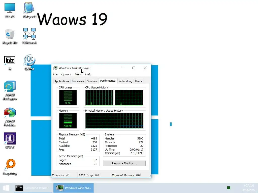
Task: Click the Physical Memory Usage History graph
Action: (114, 121)
